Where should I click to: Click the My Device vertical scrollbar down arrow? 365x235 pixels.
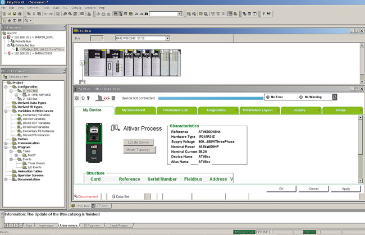tap(361, 181)
